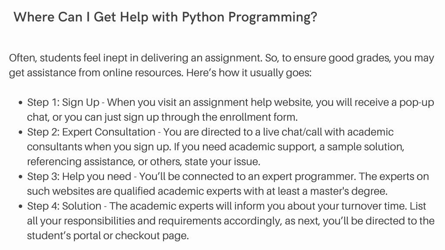
Task: Click the Step 4 bullet point marker
Action: [x=20, y=206]
